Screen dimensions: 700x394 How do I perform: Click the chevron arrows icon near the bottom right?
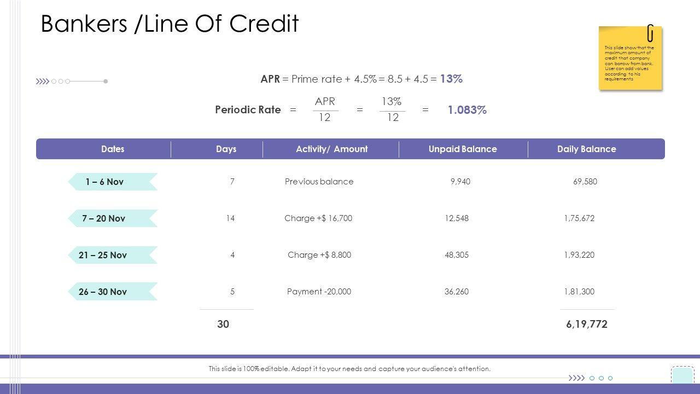[576, 378]
